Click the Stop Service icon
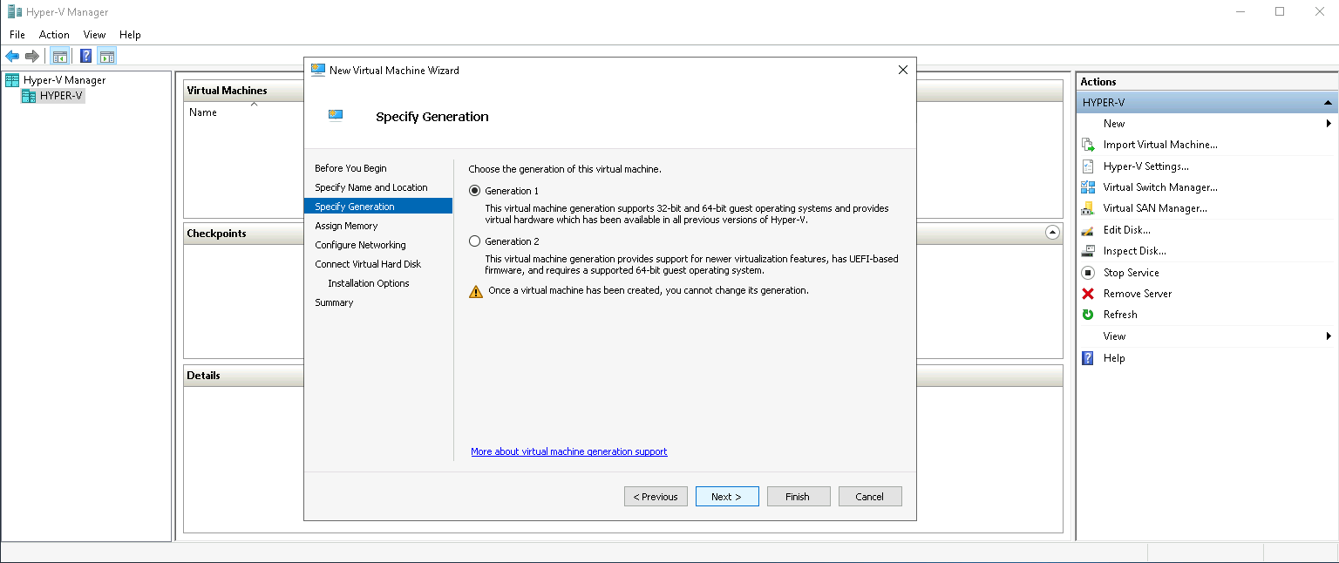This screenshot has width=1339, height=563. point(1088,273)
